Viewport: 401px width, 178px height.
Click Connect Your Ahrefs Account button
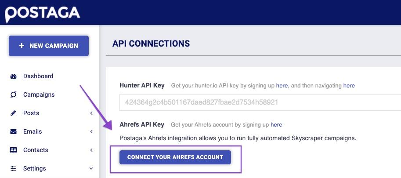pyautogui.click(x=175, y=157)
